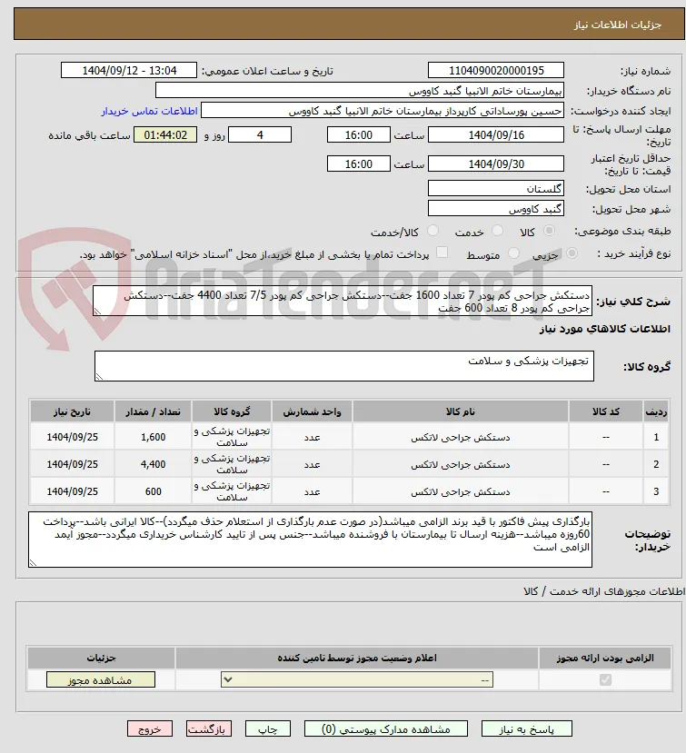The height and width of the screenshot is (753, 686).
Task: Click the شرح کلی نیاز text area
Action: coord(342,301)
